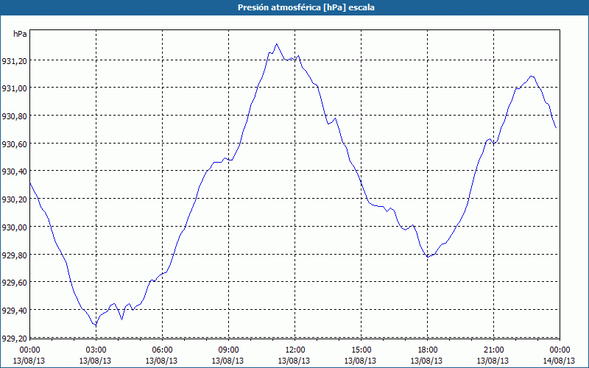Click the 13/08/13 date beneath 03:00
The height and width of the screenshot is (368, 589).
(95, 361)
